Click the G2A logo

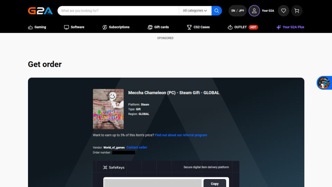pyautogui.click(x=40, y=11)
